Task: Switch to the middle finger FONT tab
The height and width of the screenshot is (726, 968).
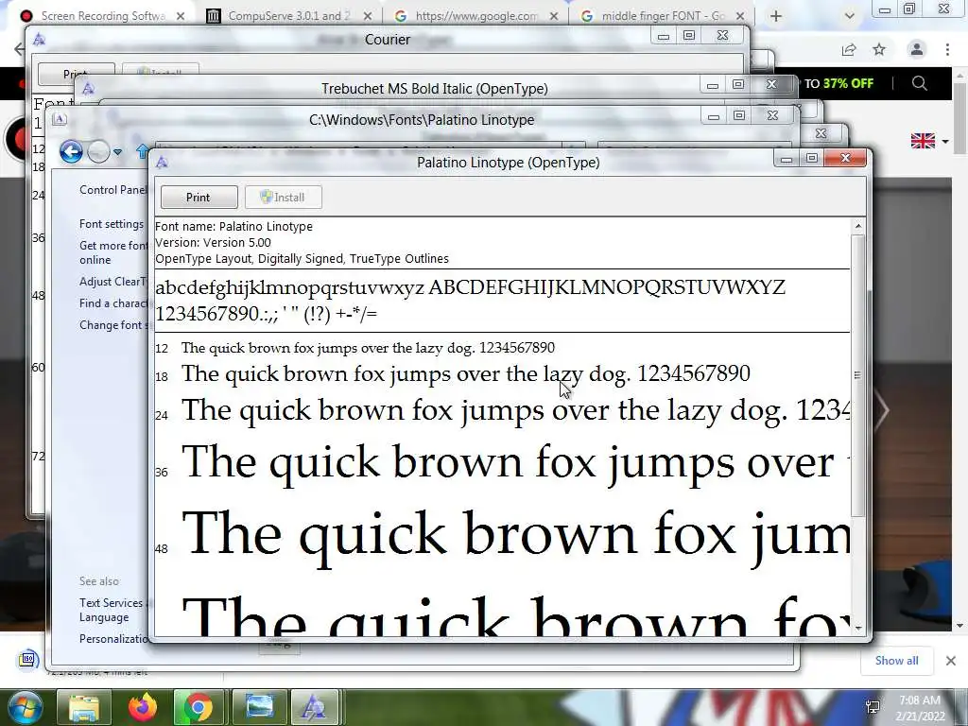Action: coord(663,15)
